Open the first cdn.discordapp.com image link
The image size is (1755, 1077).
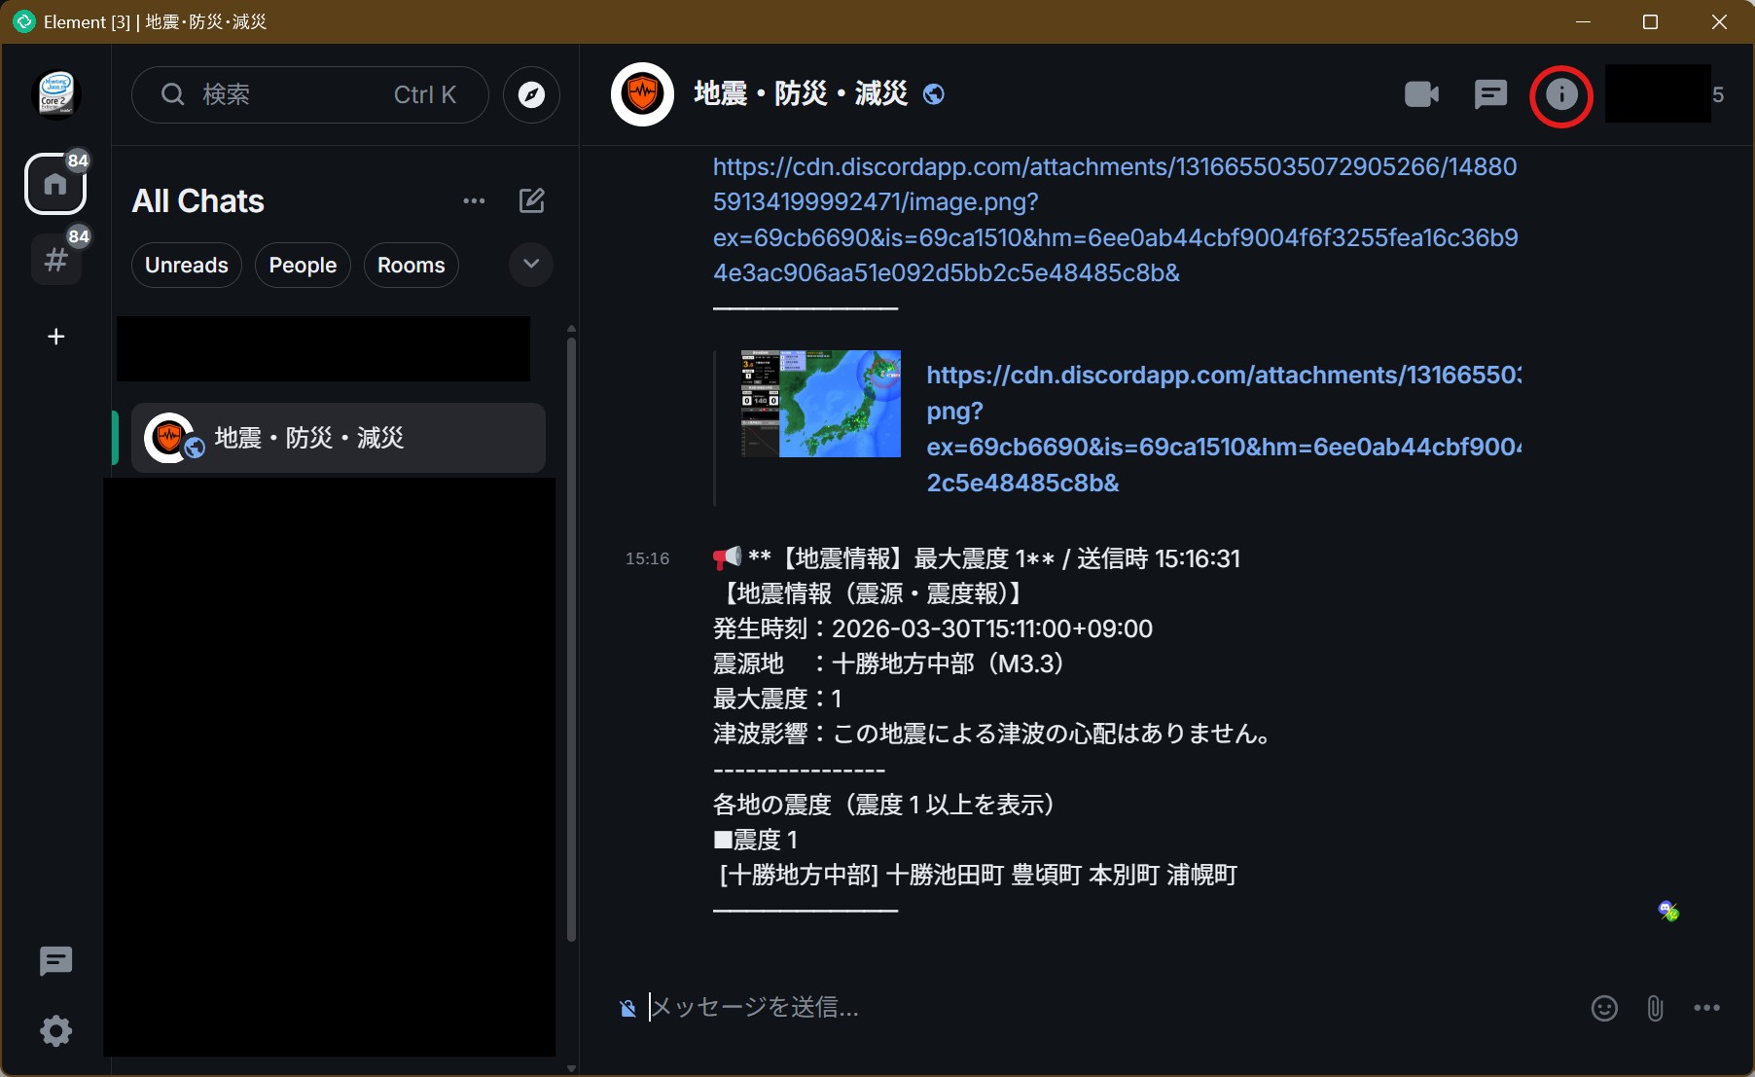1114,220
